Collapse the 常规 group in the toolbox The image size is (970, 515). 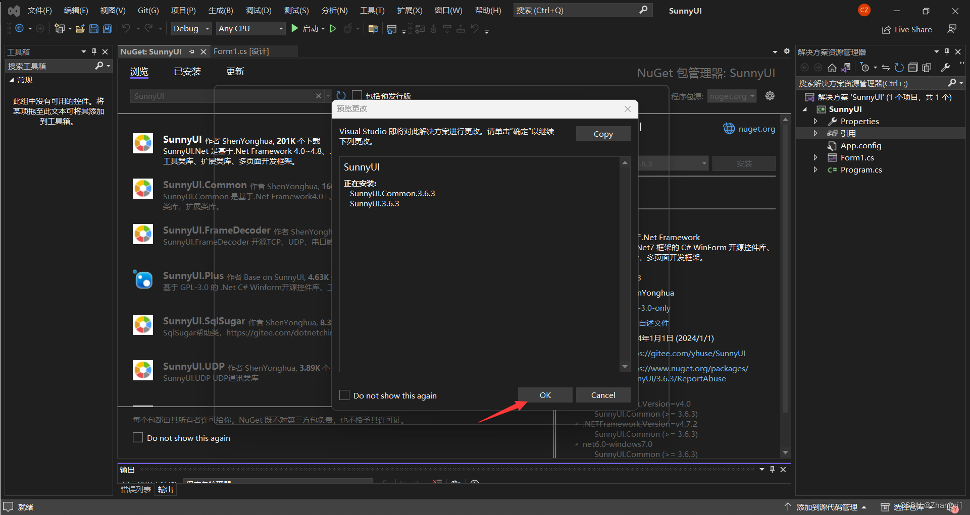pos(12,80)
